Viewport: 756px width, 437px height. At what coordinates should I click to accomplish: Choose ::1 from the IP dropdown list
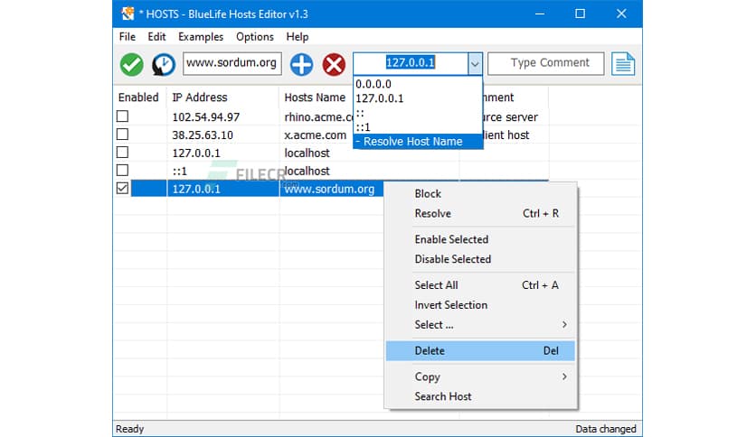click(x=418, y=127)
